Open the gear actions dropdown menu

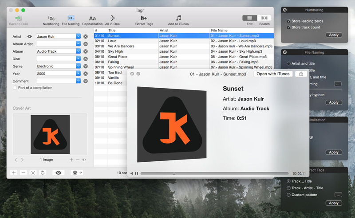[x=77, y=173]
